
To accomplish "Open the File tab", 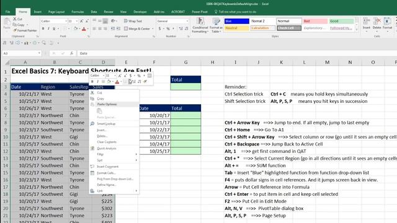I will pyautogui.click(x=7, y=12).
